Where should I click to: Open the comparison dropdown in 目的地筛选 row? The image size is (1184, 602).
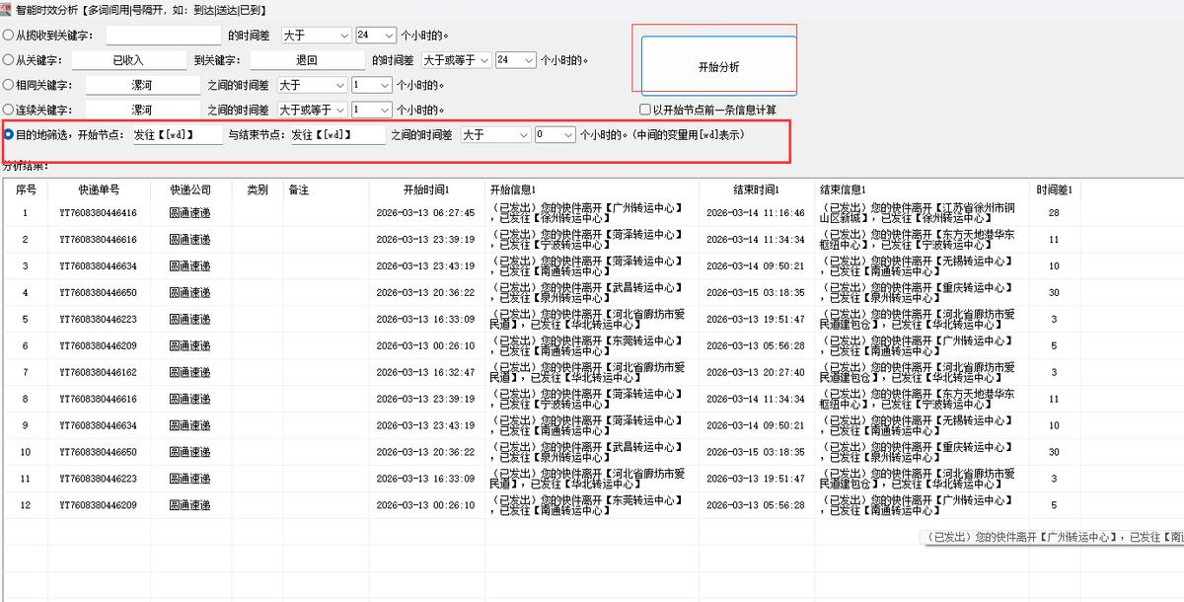(x=496, y=135)
